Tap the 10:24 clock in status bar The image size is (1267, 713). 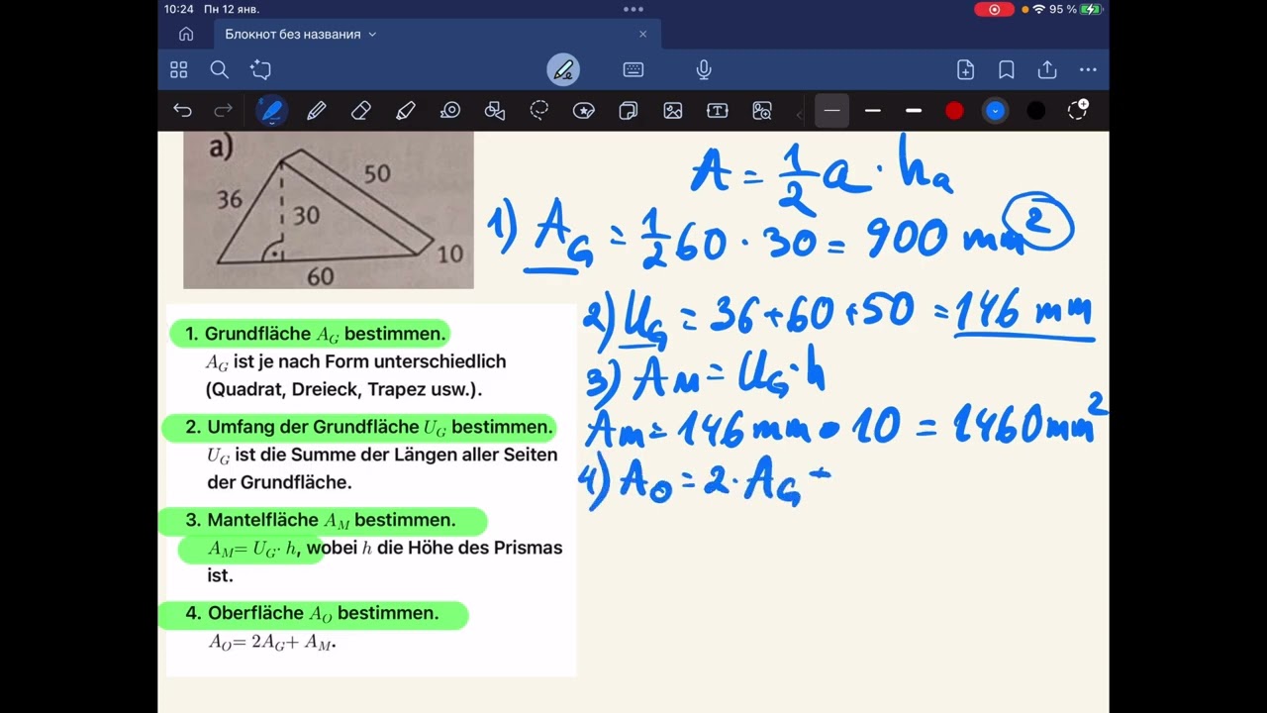pyautogui.click(x=179, y=9)
